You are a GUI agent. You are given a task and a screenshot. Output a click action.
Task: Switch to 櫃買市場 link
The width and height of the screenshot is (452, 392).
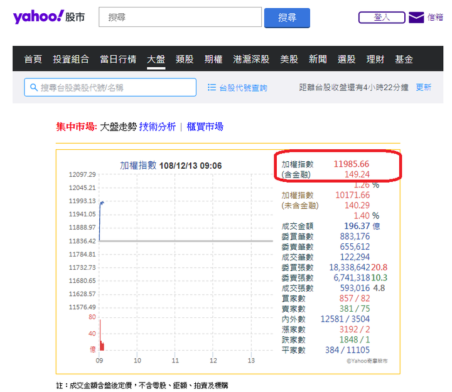205,127
